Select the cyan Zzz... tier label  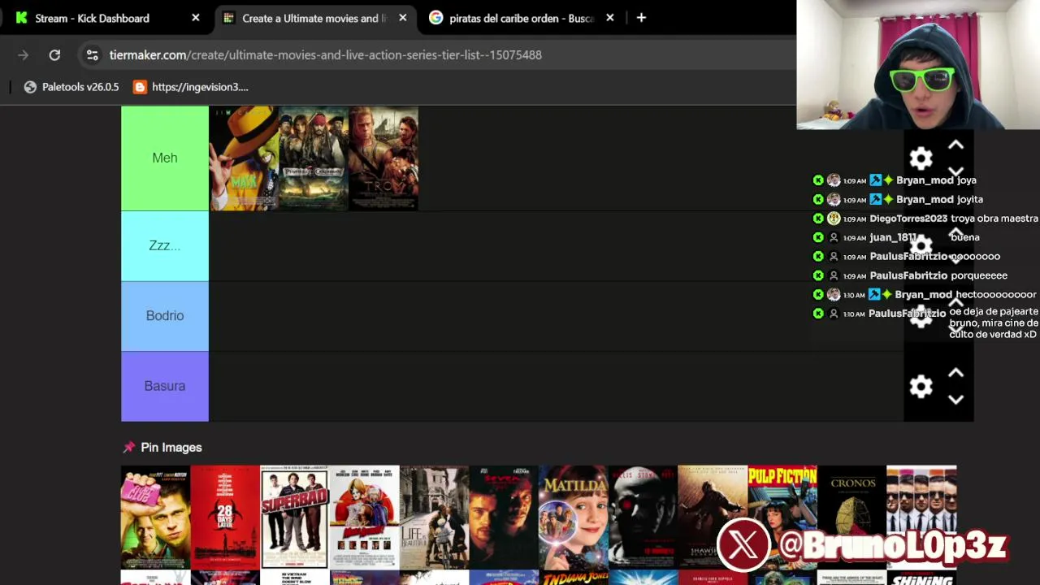pos(165,246)
